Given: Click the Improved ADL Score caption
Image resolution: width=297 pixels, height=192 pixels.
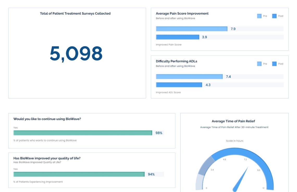Looking at the screenshot, I should coord(168,92).
